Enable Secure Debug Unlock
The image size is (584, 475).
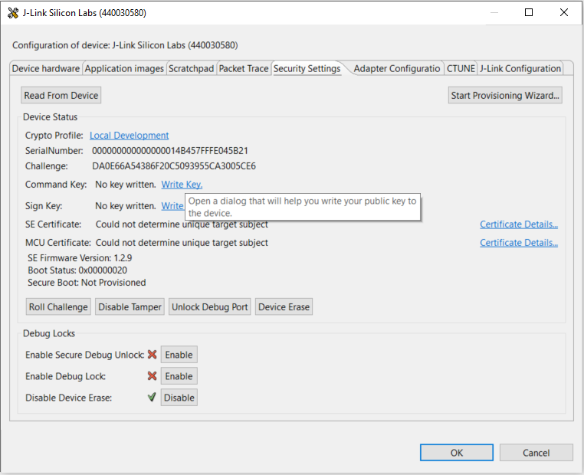[179, 355]
